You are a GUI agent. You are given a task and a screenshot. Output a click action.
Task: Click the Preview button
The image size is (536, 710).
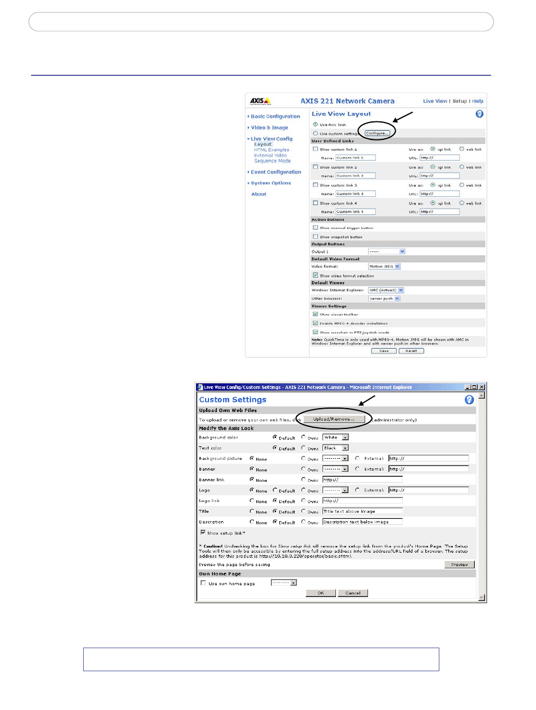[460, 564]
